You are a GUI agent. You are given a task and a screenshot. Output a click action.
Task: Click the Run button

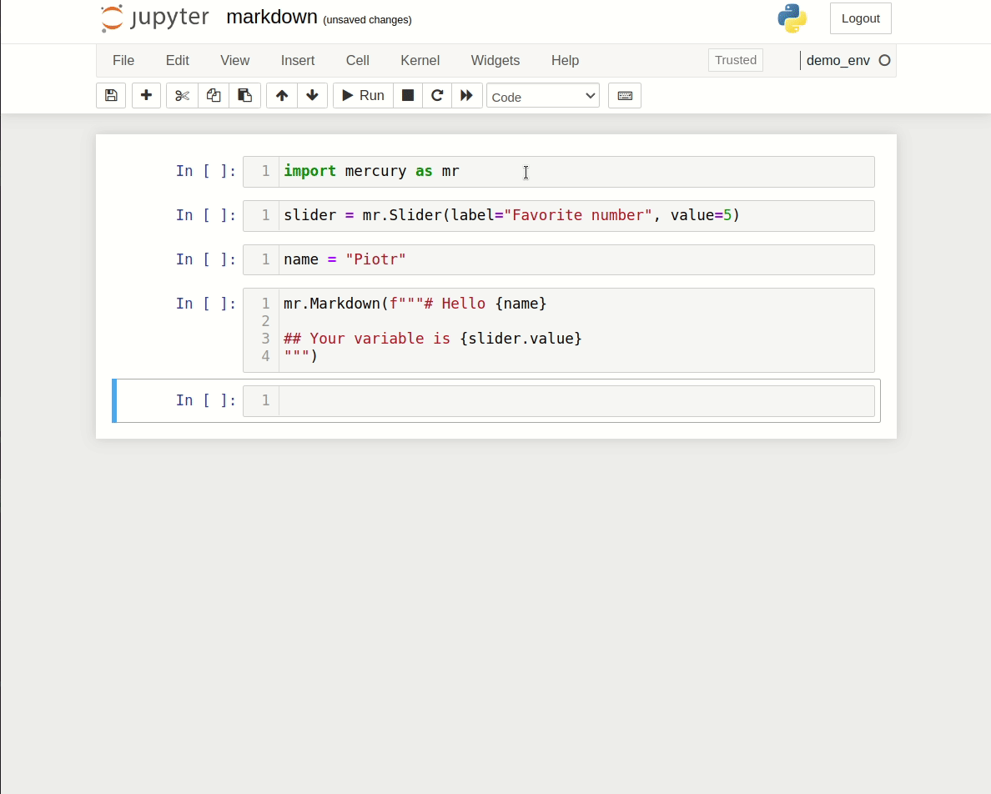362,95
